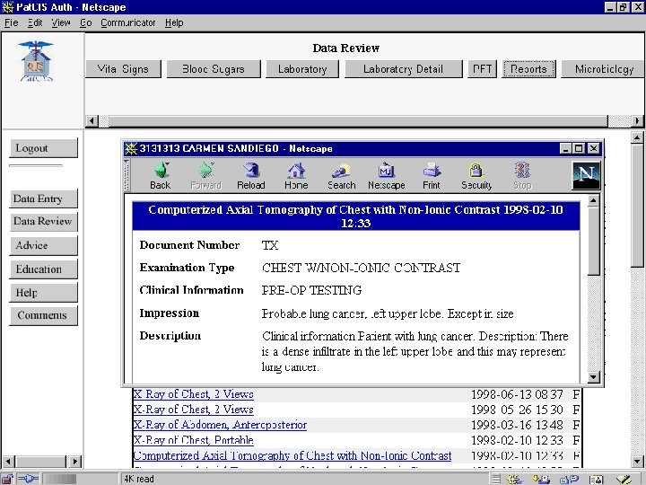Open the Navigator component icon in the status bar
646x485 pixels.
pos(514,480)
